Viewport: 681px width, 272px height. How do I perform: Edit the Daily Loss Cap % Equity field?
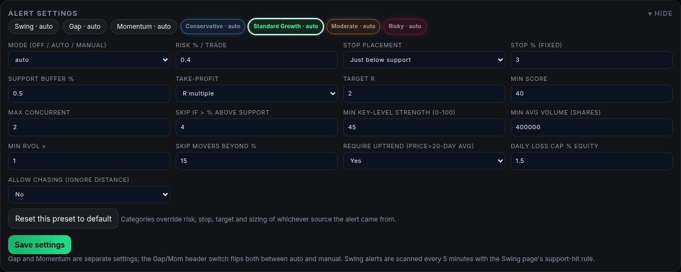pos(592,161)
